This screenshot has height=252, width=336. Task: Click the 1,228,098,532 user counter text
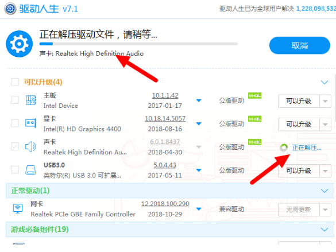tap(316, 9)
